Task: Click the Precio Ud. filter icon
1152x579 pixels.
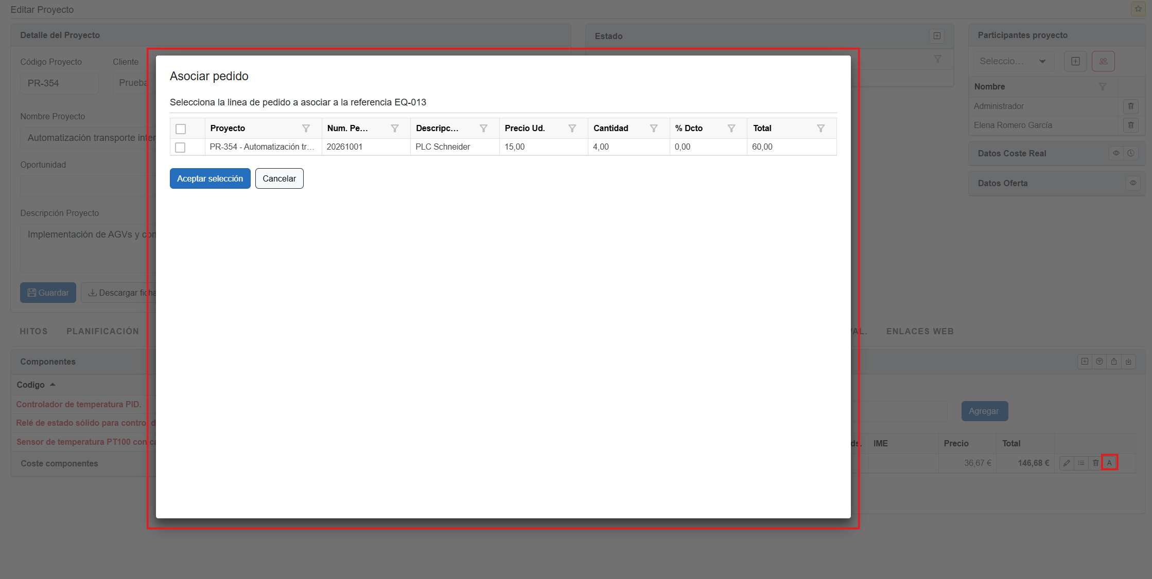Action: [572, 129]
